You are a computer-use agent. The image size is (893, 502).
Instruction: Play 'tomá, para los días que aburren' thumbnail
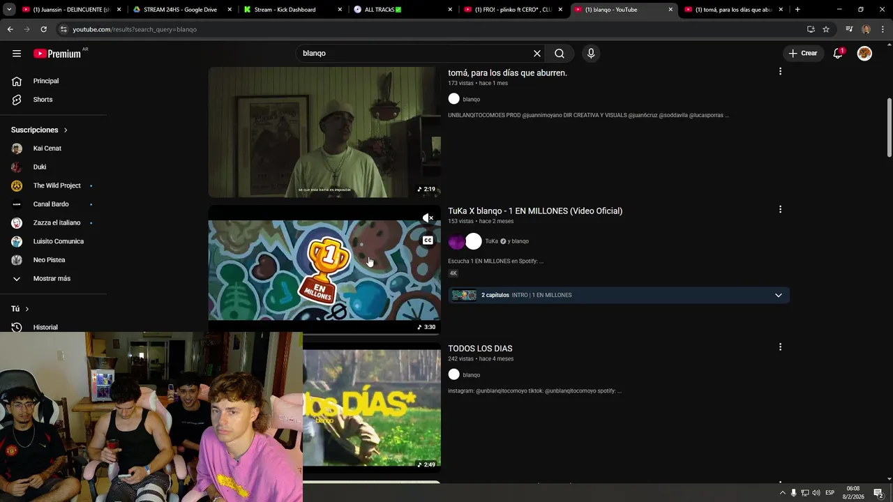tap(324, 132)
